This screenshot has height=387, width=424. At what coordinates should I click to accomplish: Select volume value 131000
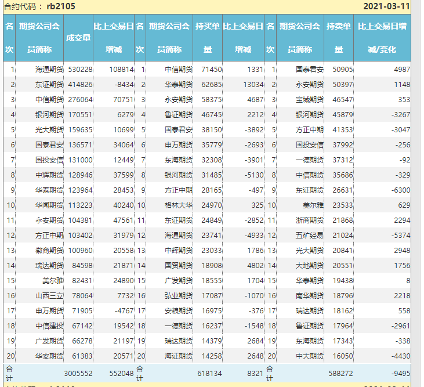(x=80, y=160)
